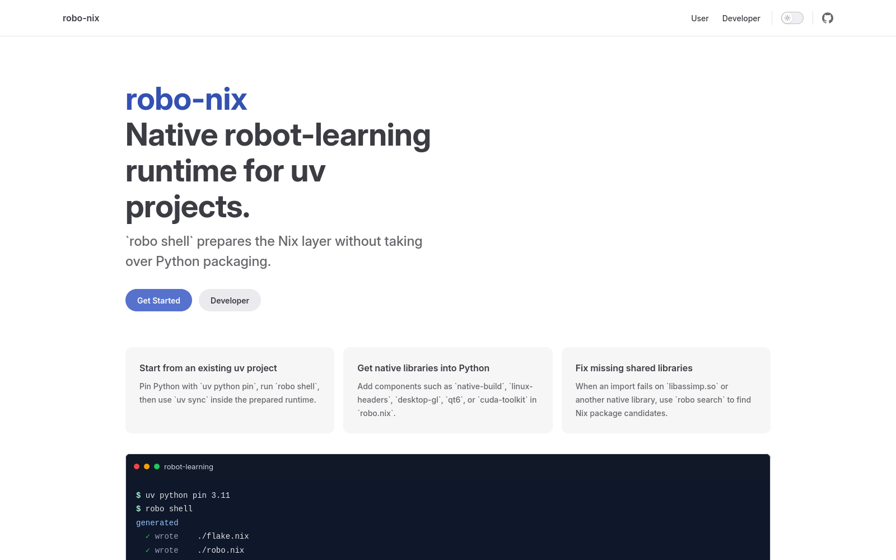Image resolution: width=896 pixels, height=560 pixels.
Task: Open the 'Fix missing shared libraries' card
Action: [666, 390]
